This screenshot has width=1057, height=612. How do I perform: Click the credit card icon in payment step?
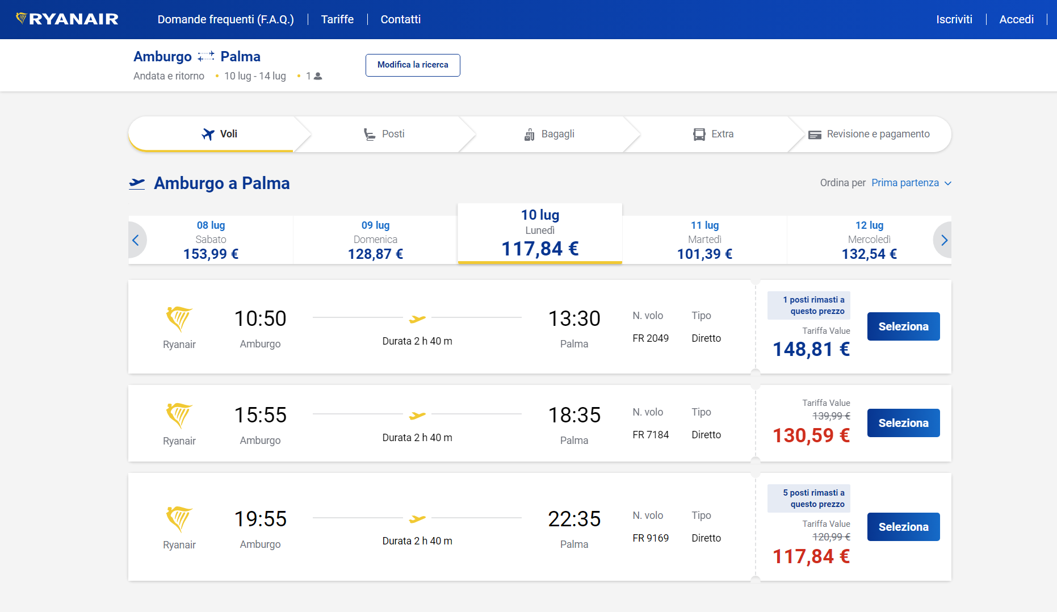[x=815, y=135]
